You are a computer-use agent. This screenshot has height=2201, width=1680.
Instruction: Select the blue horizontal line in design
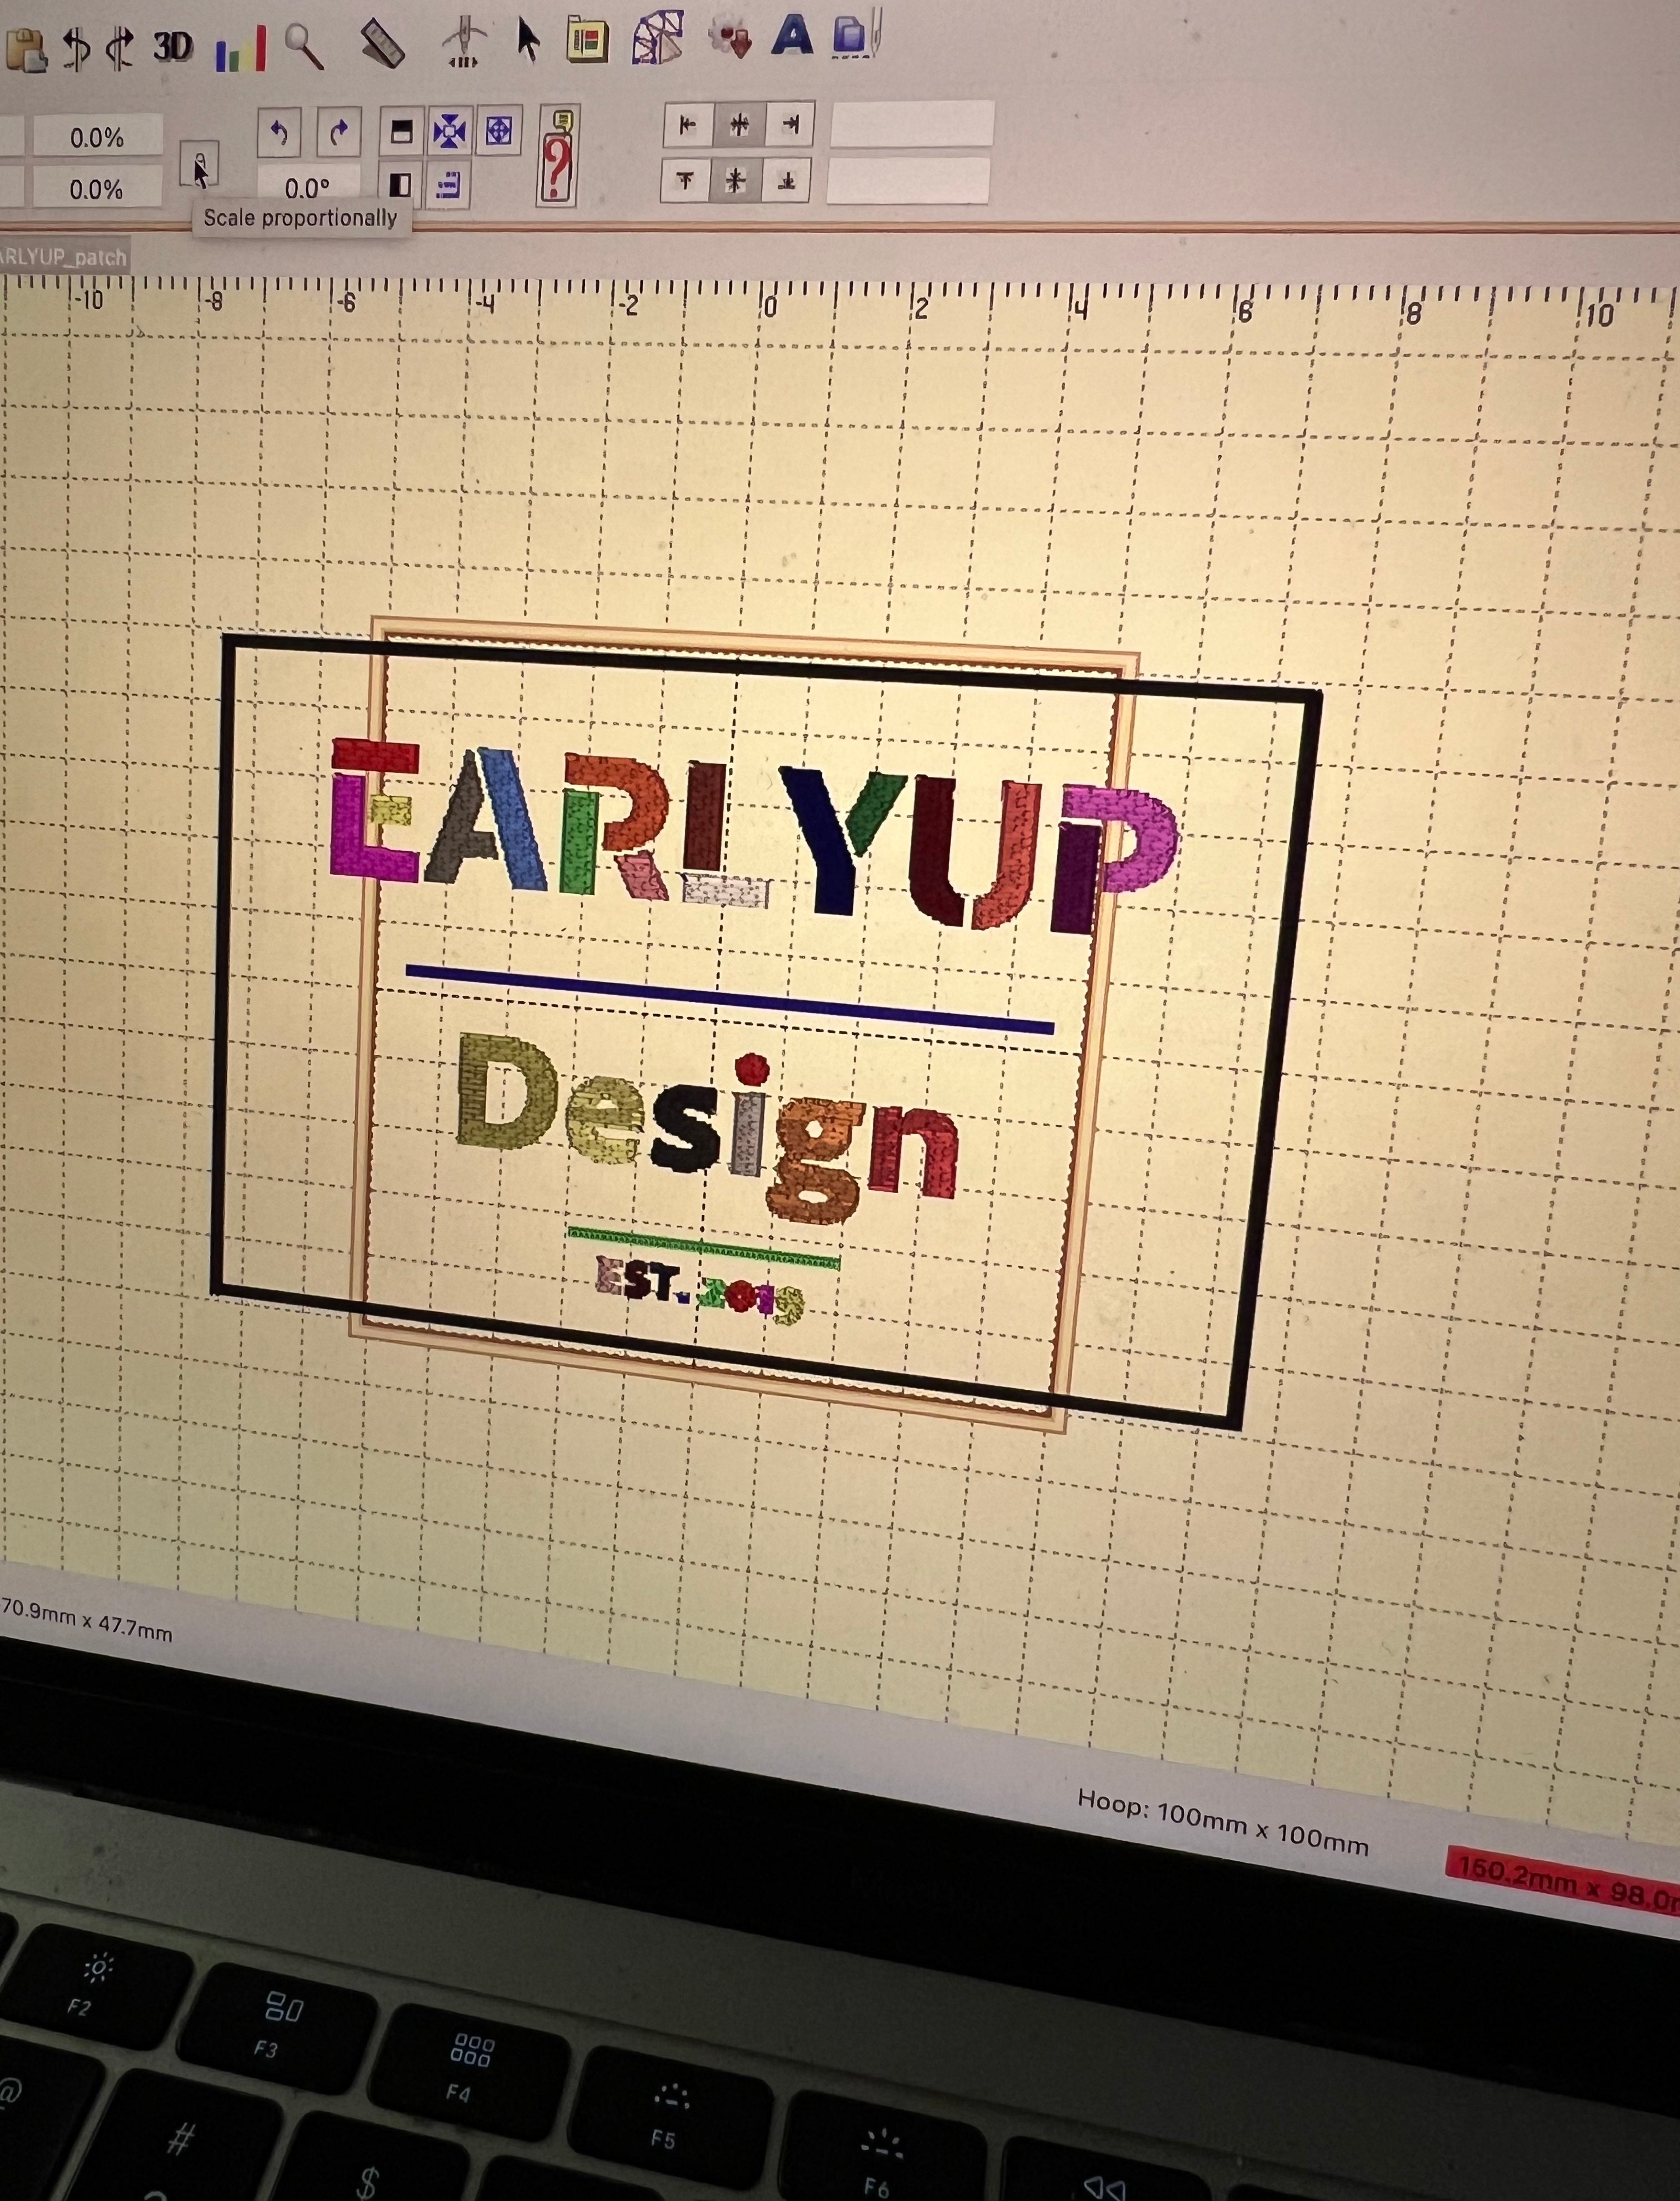click(730, 998)
